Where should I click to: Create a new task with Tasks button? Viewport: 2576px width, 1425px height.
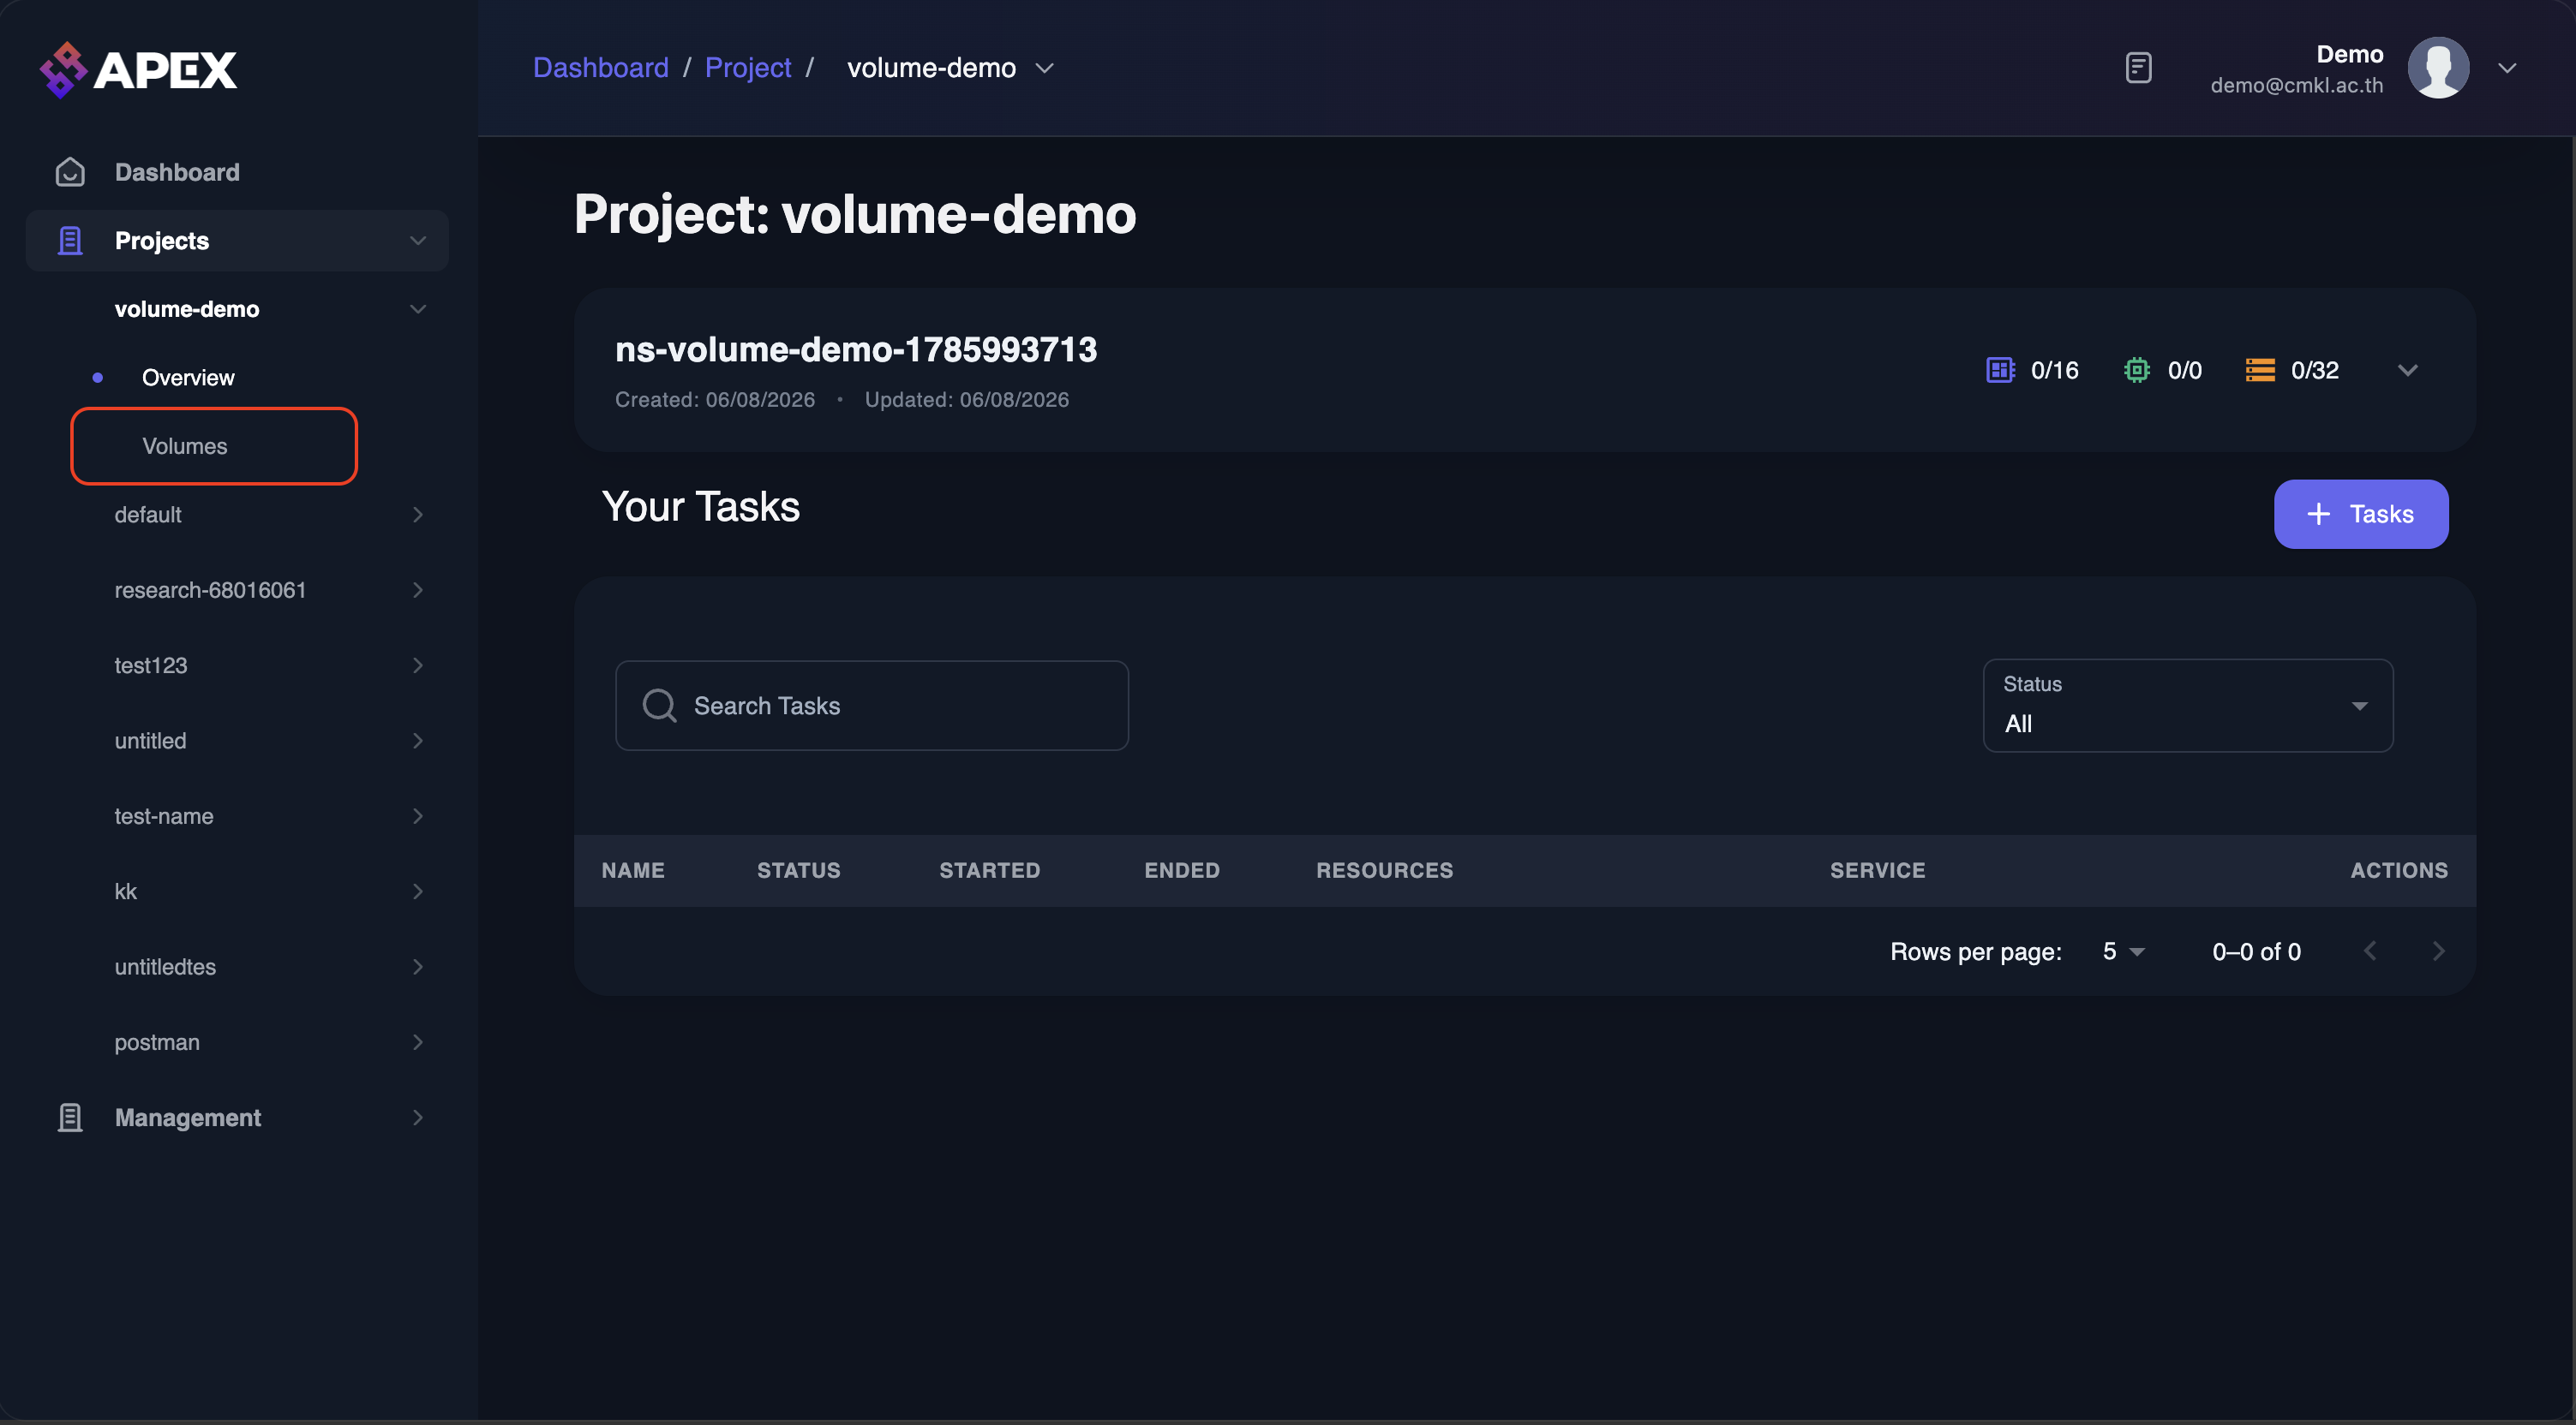pyautogui.click(x=2361, y=514)
